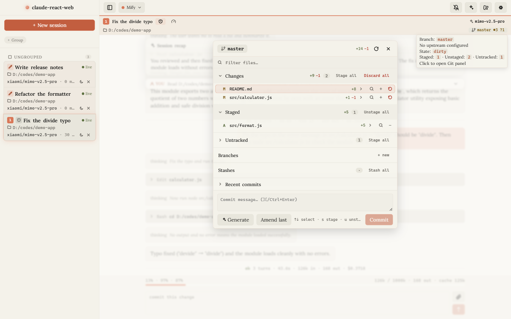Image resolution: width=511 pixels, height=319 pixels.
Task: Open the Mify dropdown
Action: pyautogui.click(x=132, y=7)
